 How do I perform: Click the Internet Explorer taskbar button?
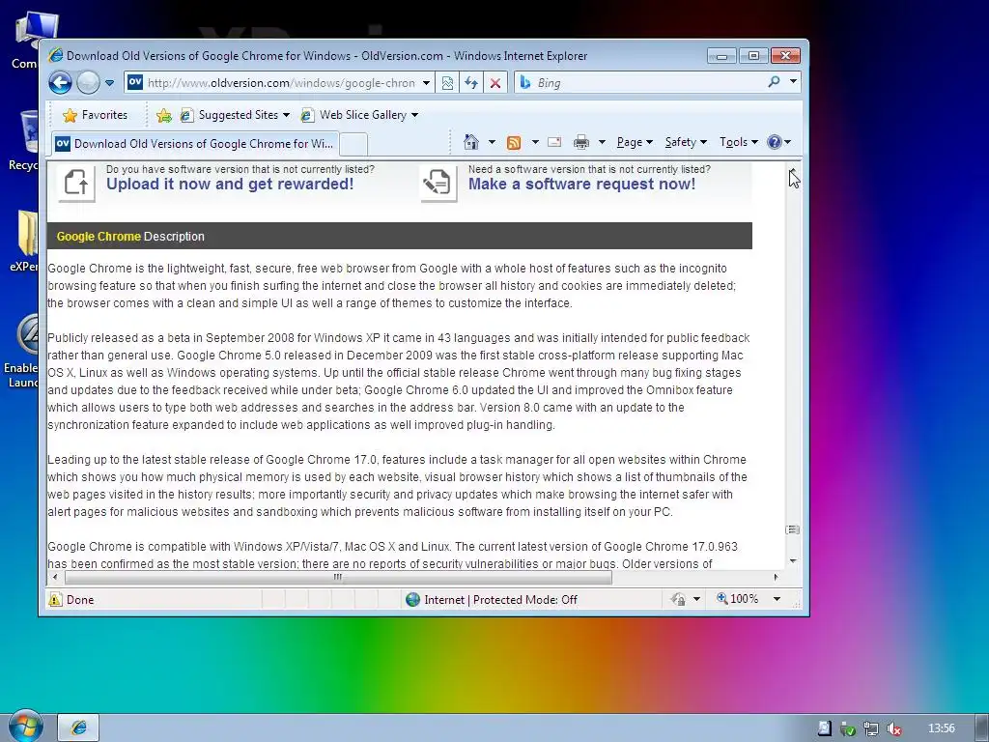pos(79,728)
